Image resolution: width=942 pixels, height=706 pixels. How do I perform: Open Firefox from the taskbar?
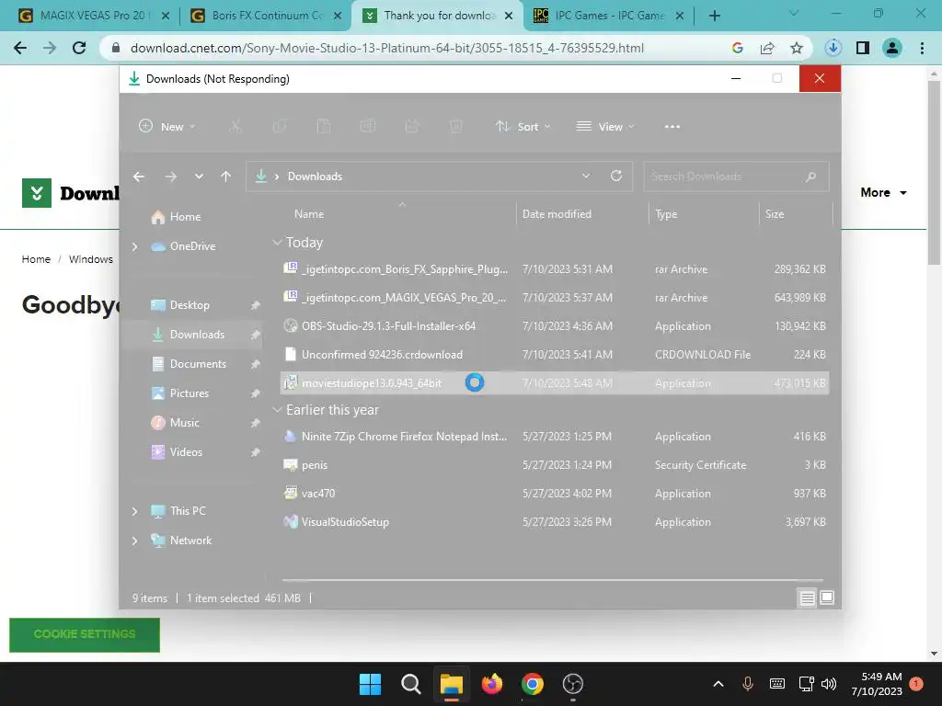coord(492,684)
